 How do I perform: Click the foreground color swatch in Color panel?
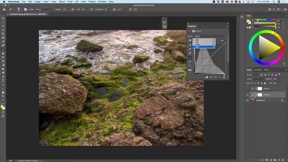click(x=248, y=21)
